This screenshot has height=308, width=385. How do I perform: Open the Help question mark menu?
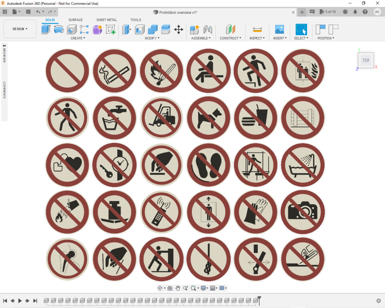tap(365, 12)
